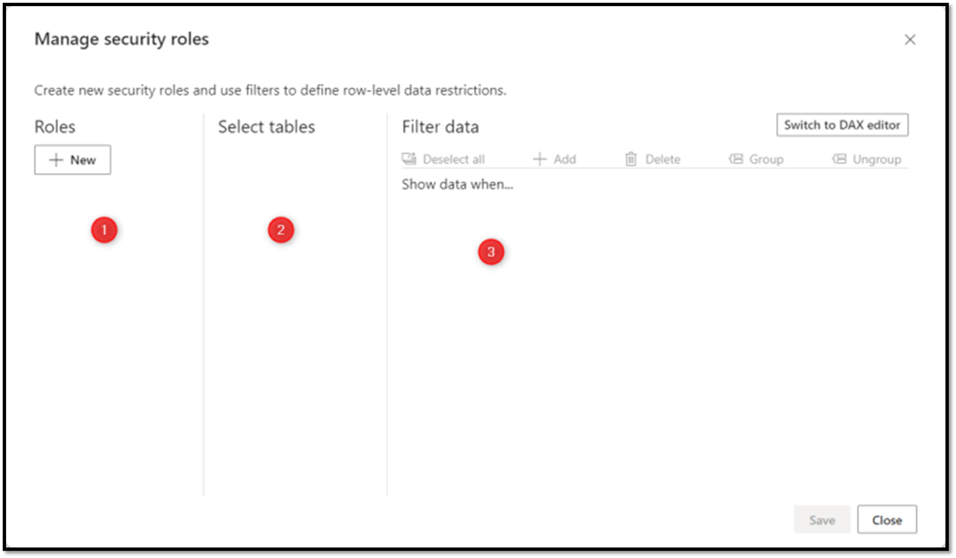Viewport: 956px width, 558px height.
Task: Click the Select tables heading
Action: [x=267, y=127]
